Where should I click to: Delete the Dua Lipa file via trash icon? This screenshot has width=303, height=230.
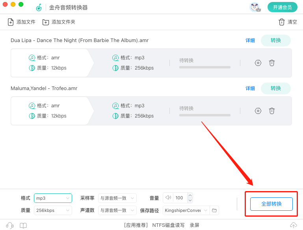point(272,63)
